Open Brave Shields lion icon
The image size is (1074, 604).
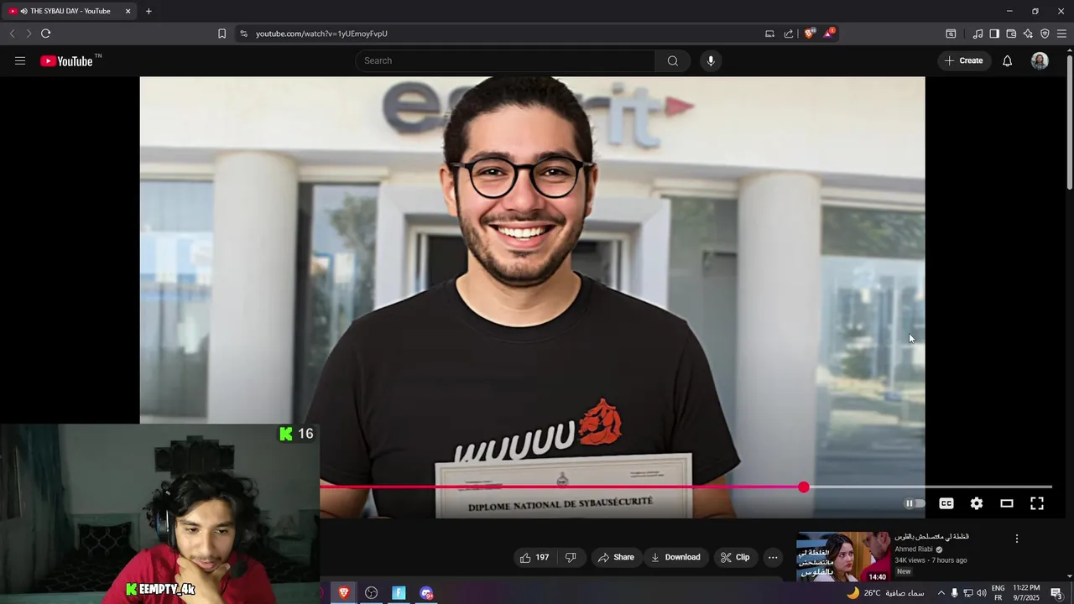(810, 34)
